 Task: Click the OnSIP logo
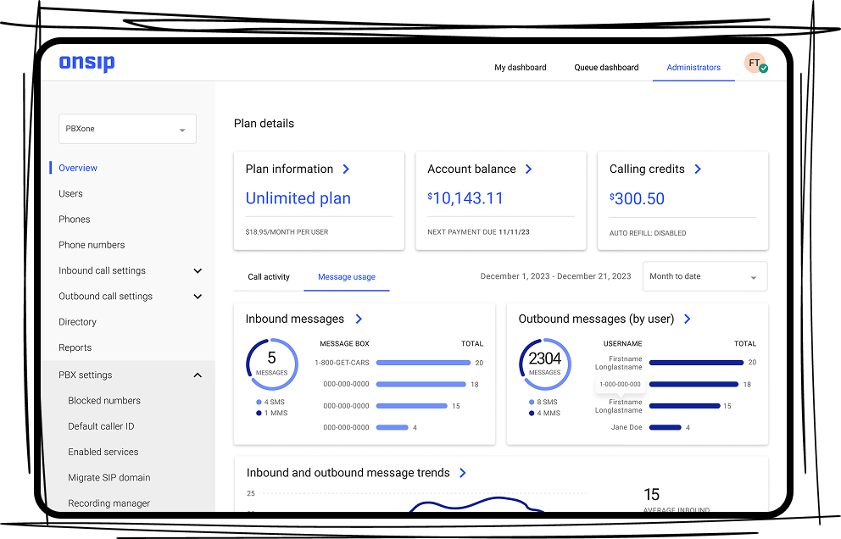tap(86, 64)
